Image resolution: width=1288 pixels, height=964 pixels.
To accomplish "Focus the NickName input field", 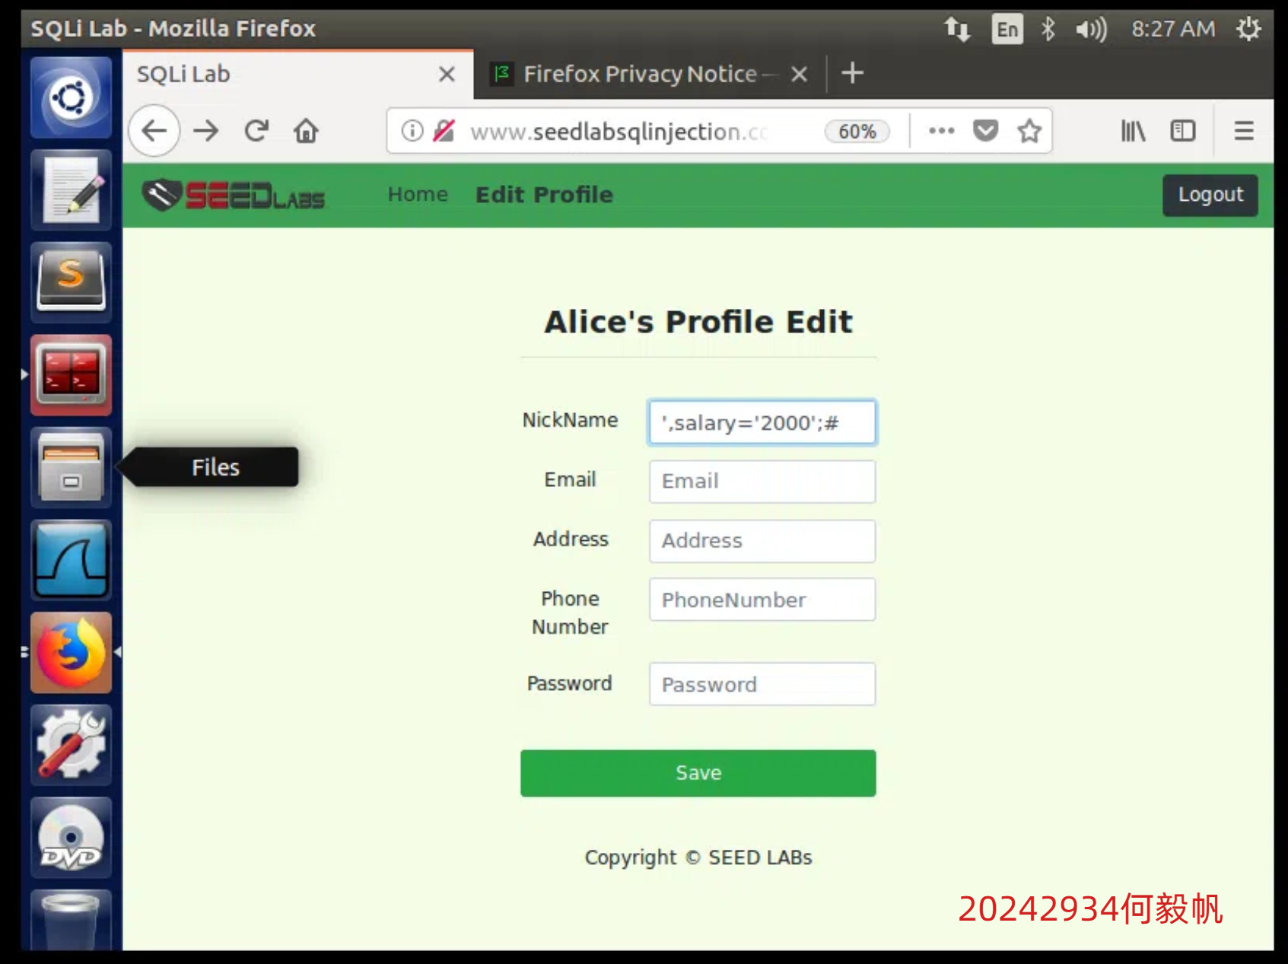I will [762, 422].
